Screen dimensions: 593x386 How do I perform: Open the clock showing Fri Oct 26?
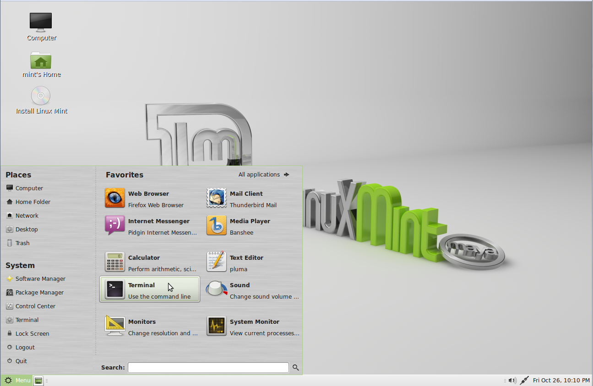click(x=561, y=381)
